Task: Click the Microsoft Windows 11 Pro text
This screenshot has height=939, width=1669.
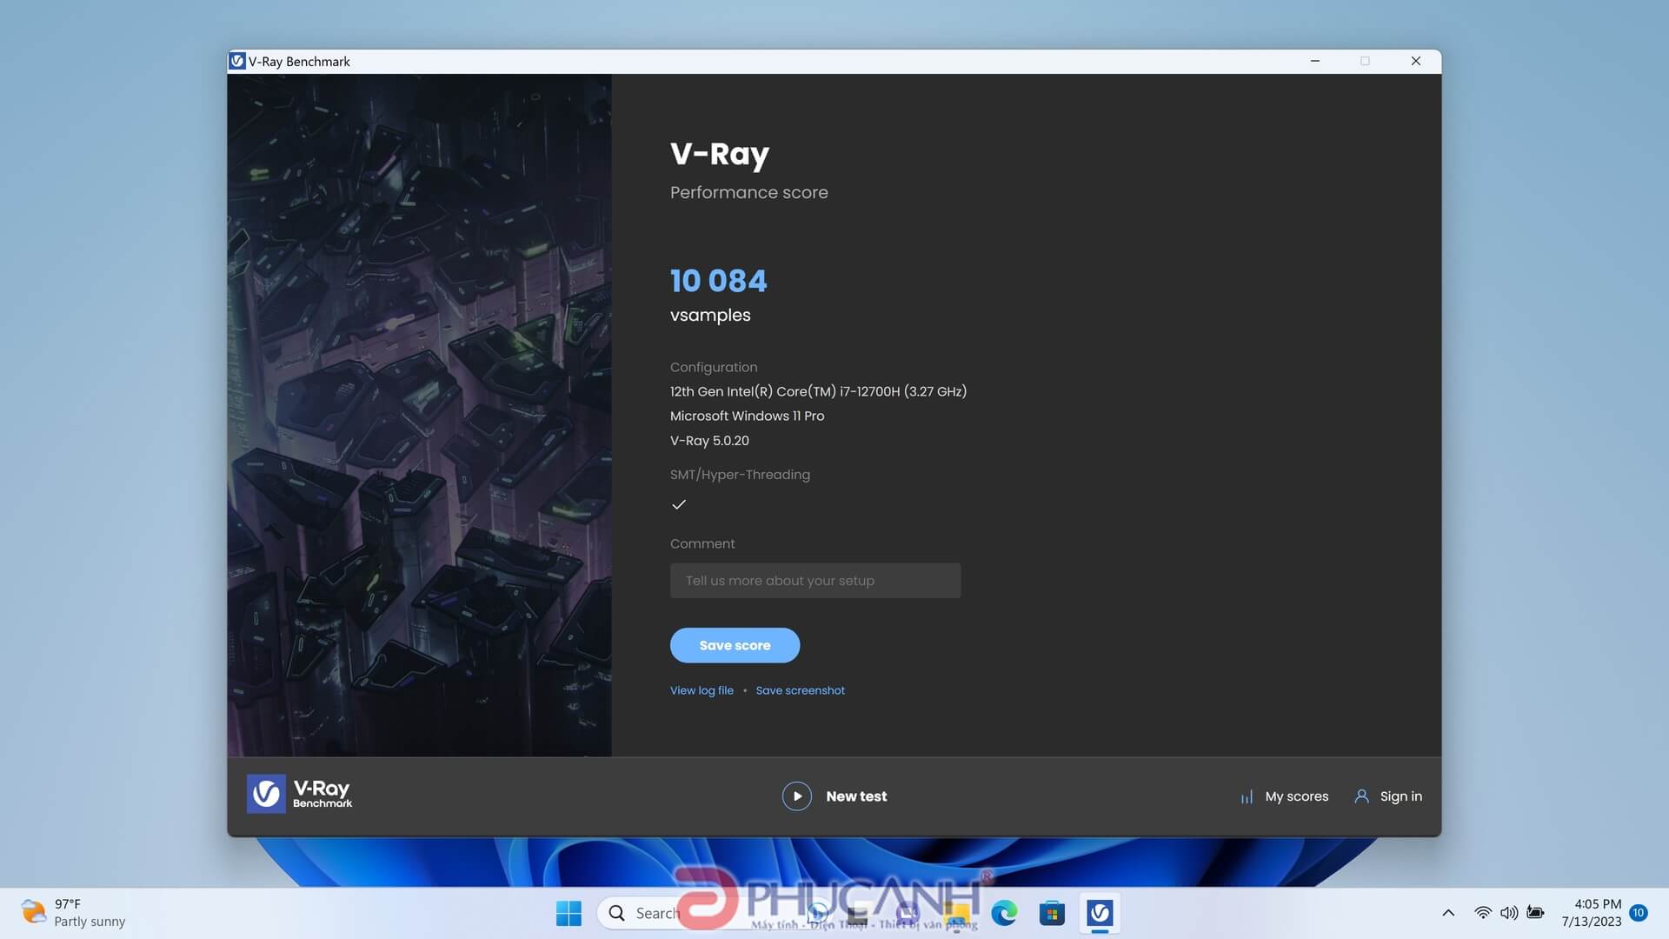Action: pyautogui.click(x=747, y=416)
